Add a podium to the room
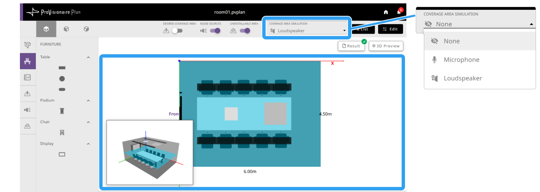Viewport: 540px width, 192px height. coord(62,111)
